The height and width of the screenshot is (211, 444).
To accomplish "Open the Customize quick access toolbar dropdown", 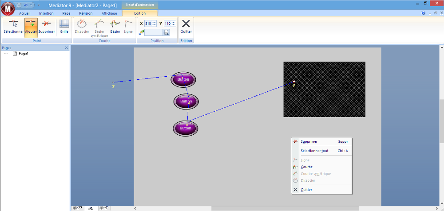I will click(39, 5).
